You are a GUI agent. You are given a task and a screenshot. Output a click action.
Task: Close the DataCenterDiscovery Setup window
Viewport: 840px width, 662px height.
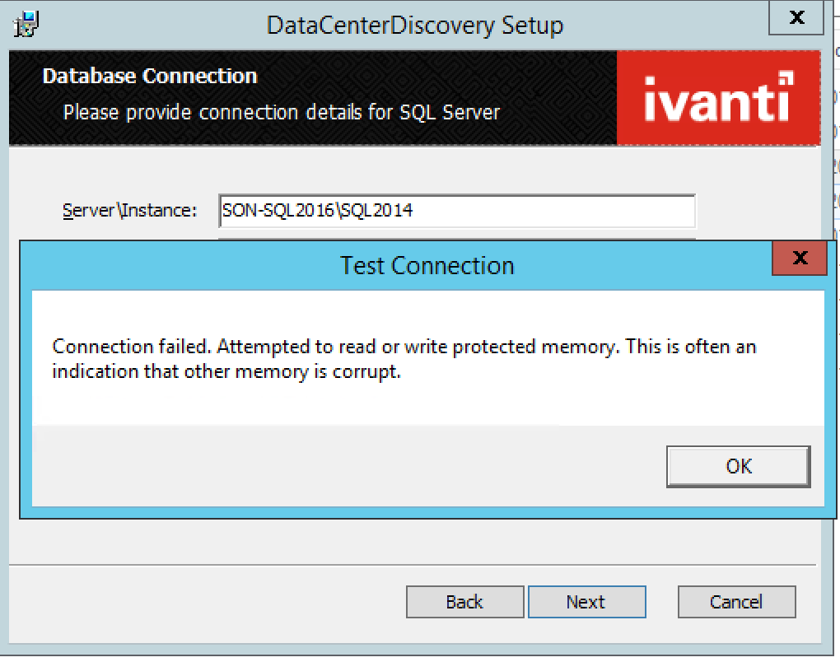pyautogui.click(x=796, y=18)
